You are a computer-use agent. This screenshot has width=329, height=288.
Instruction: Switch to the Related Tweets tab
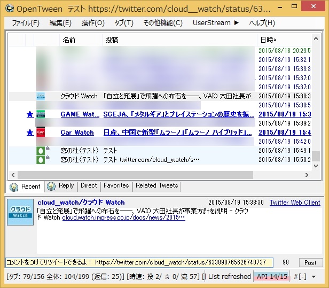156,186
